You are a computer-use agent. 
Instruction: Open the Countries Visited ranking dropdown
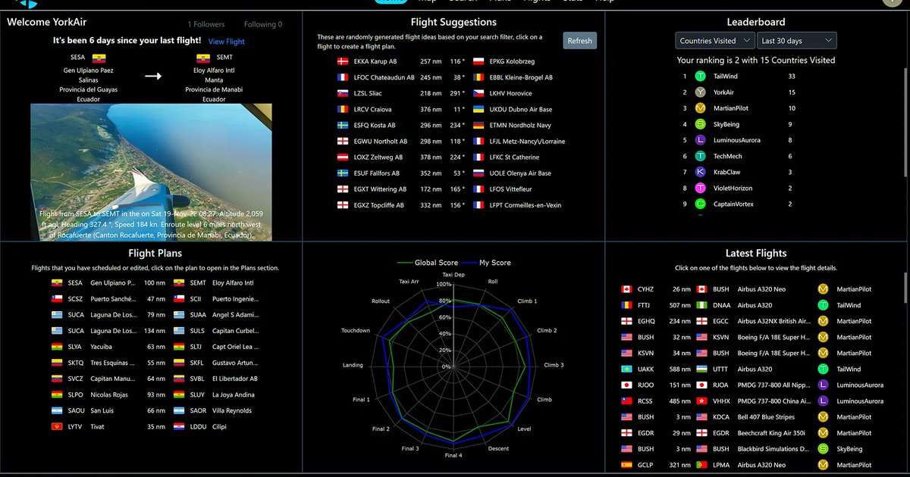coord(715,41)
